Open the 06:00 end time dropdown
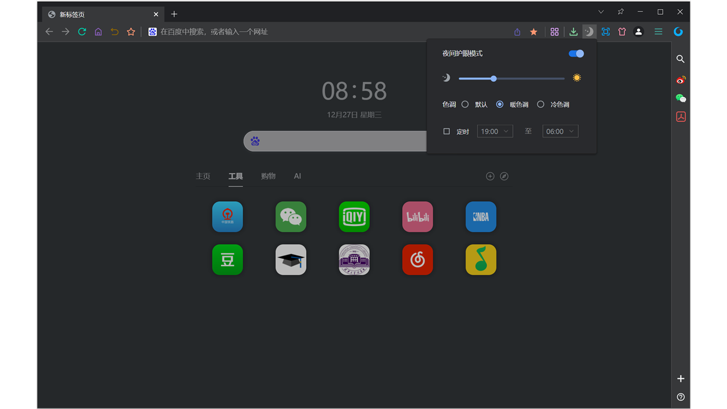This screenshot has width=727, height=409. tap(560, 131)
